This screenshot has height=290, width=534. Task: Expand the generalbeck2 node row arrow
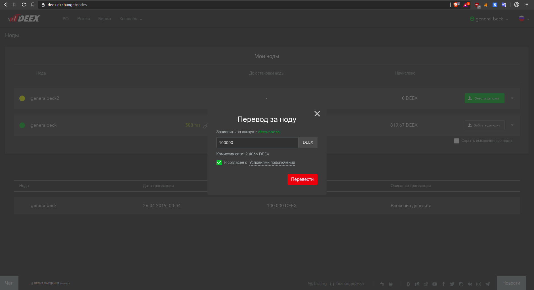tap(512, 98)
